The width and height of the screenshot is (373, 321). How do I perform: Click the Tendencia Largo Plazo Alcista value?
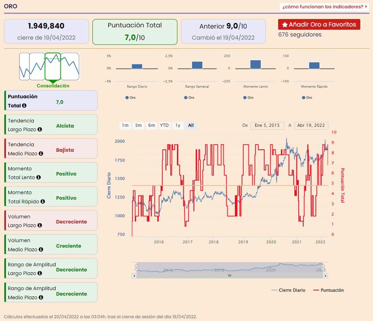[65, 126]
